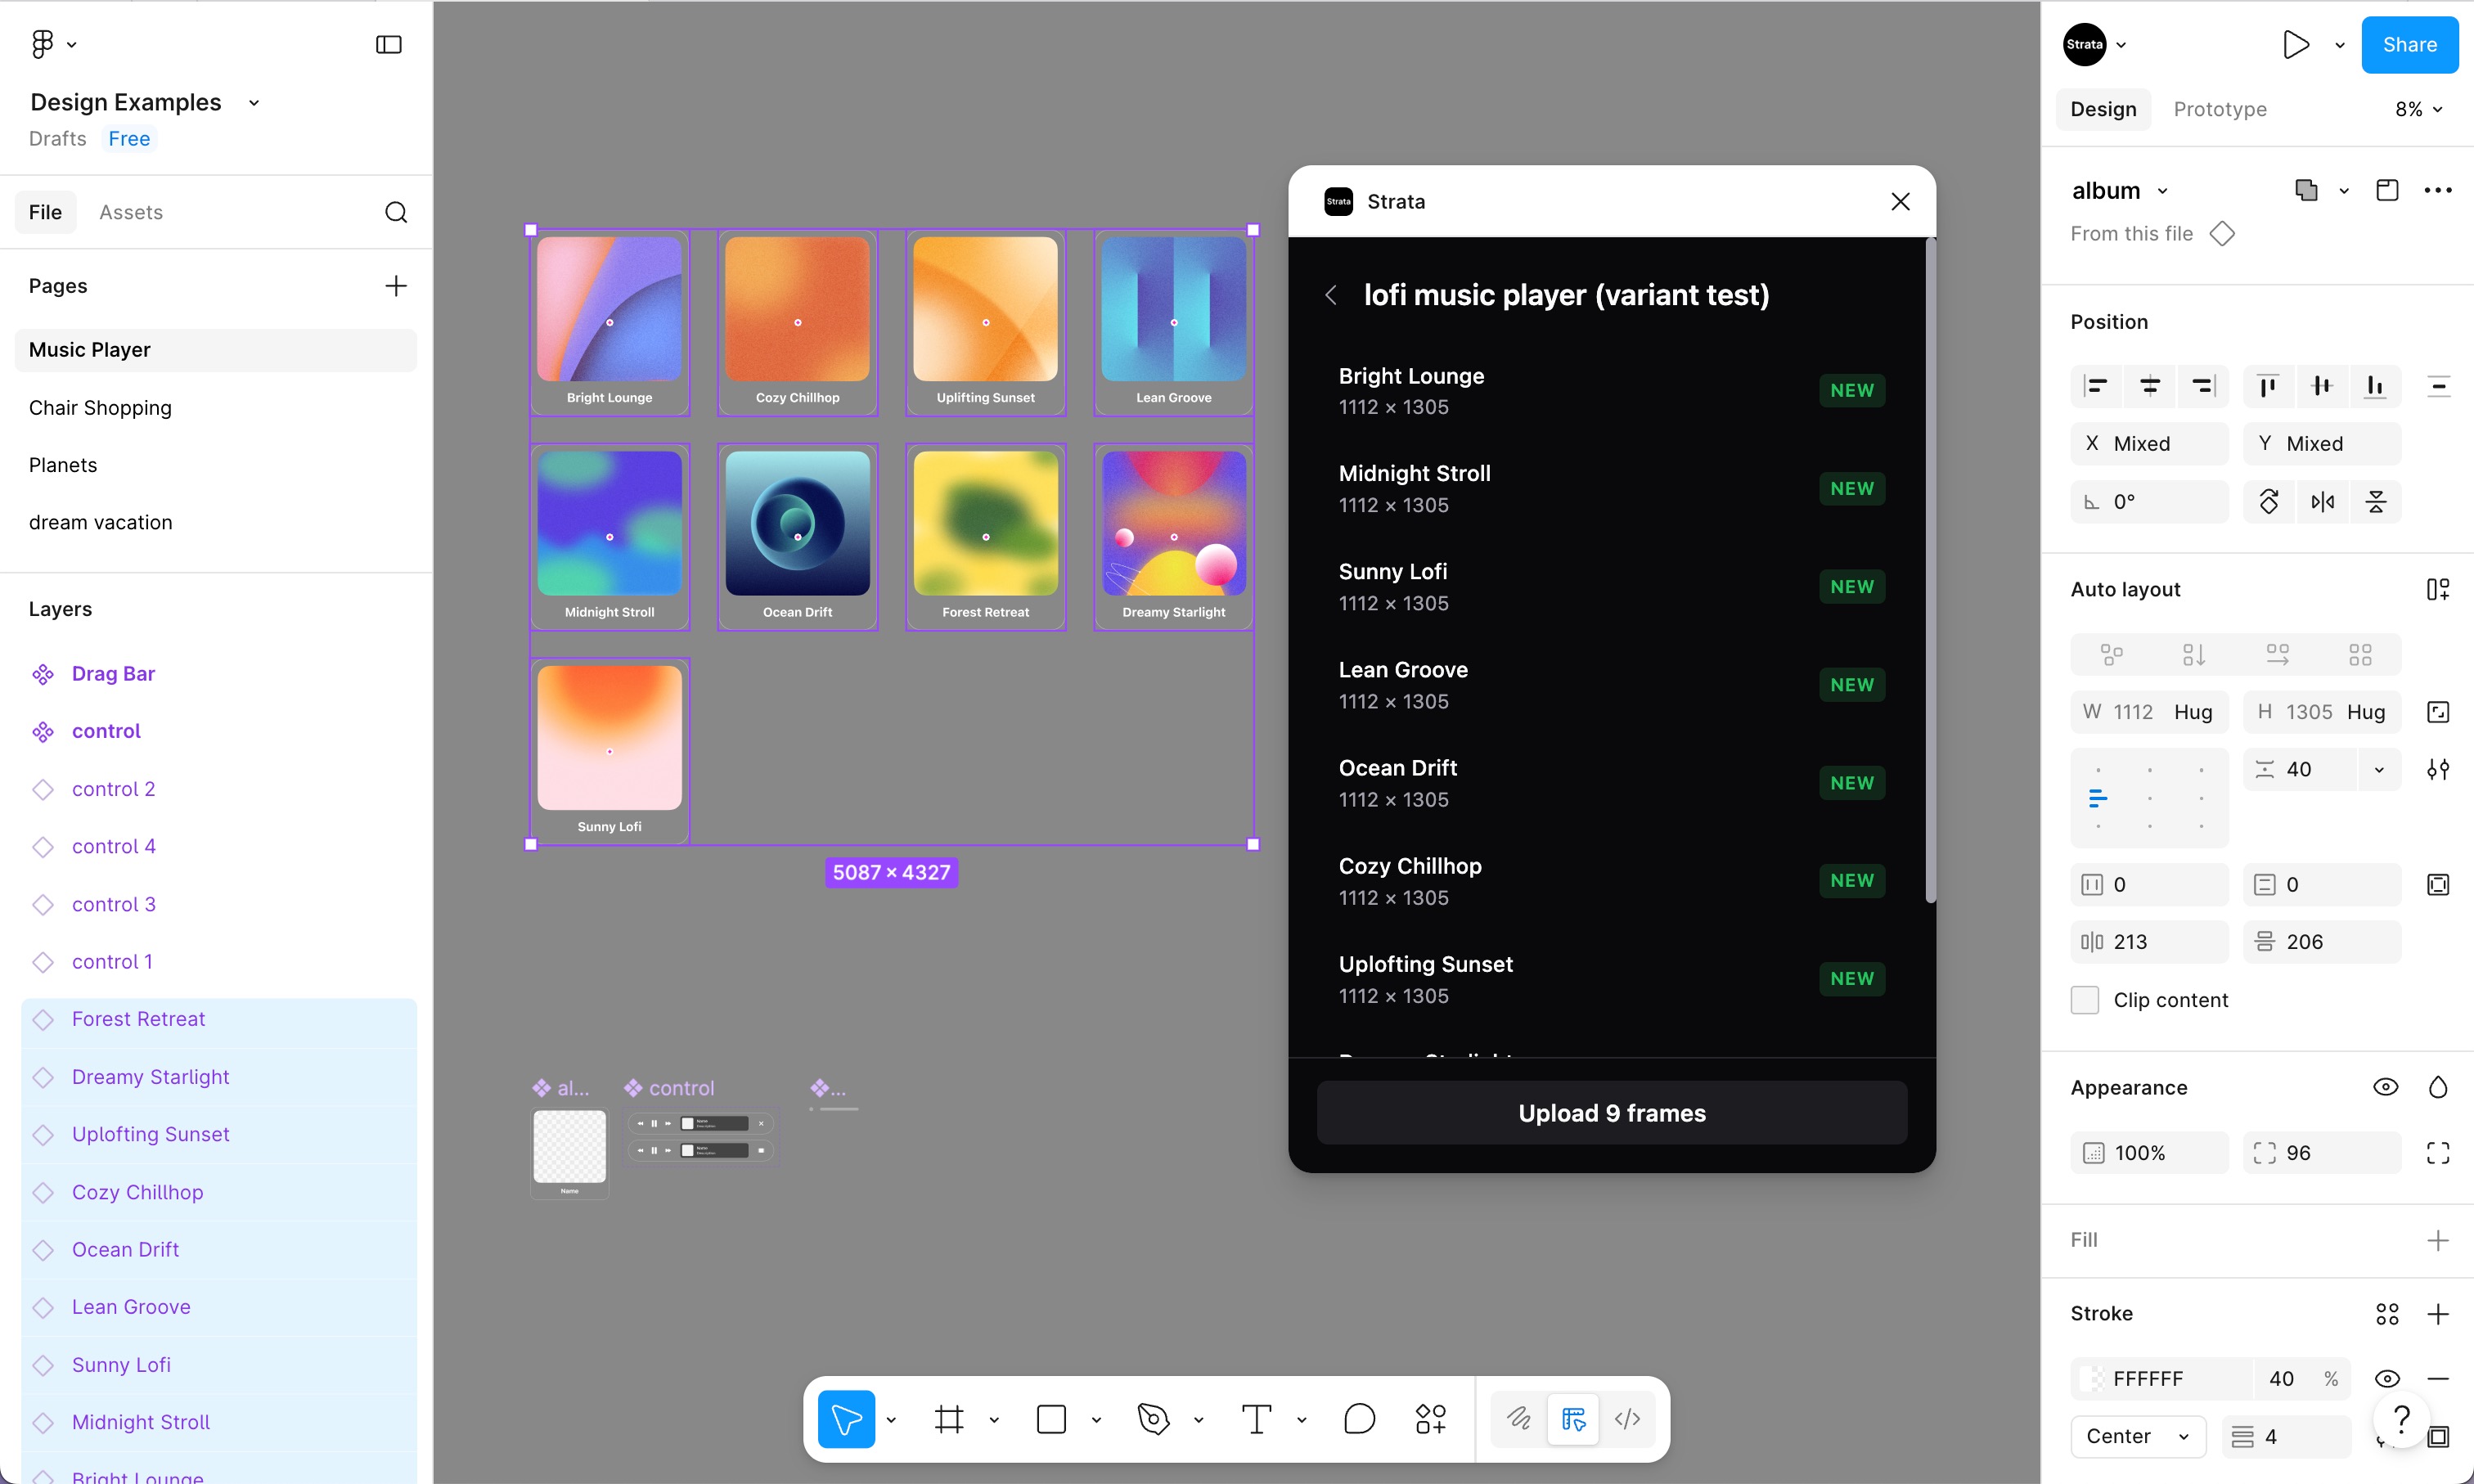Toggle the sidebar collapse icon
Viewport: 2474px width, 1484px height.
point(389,44)
